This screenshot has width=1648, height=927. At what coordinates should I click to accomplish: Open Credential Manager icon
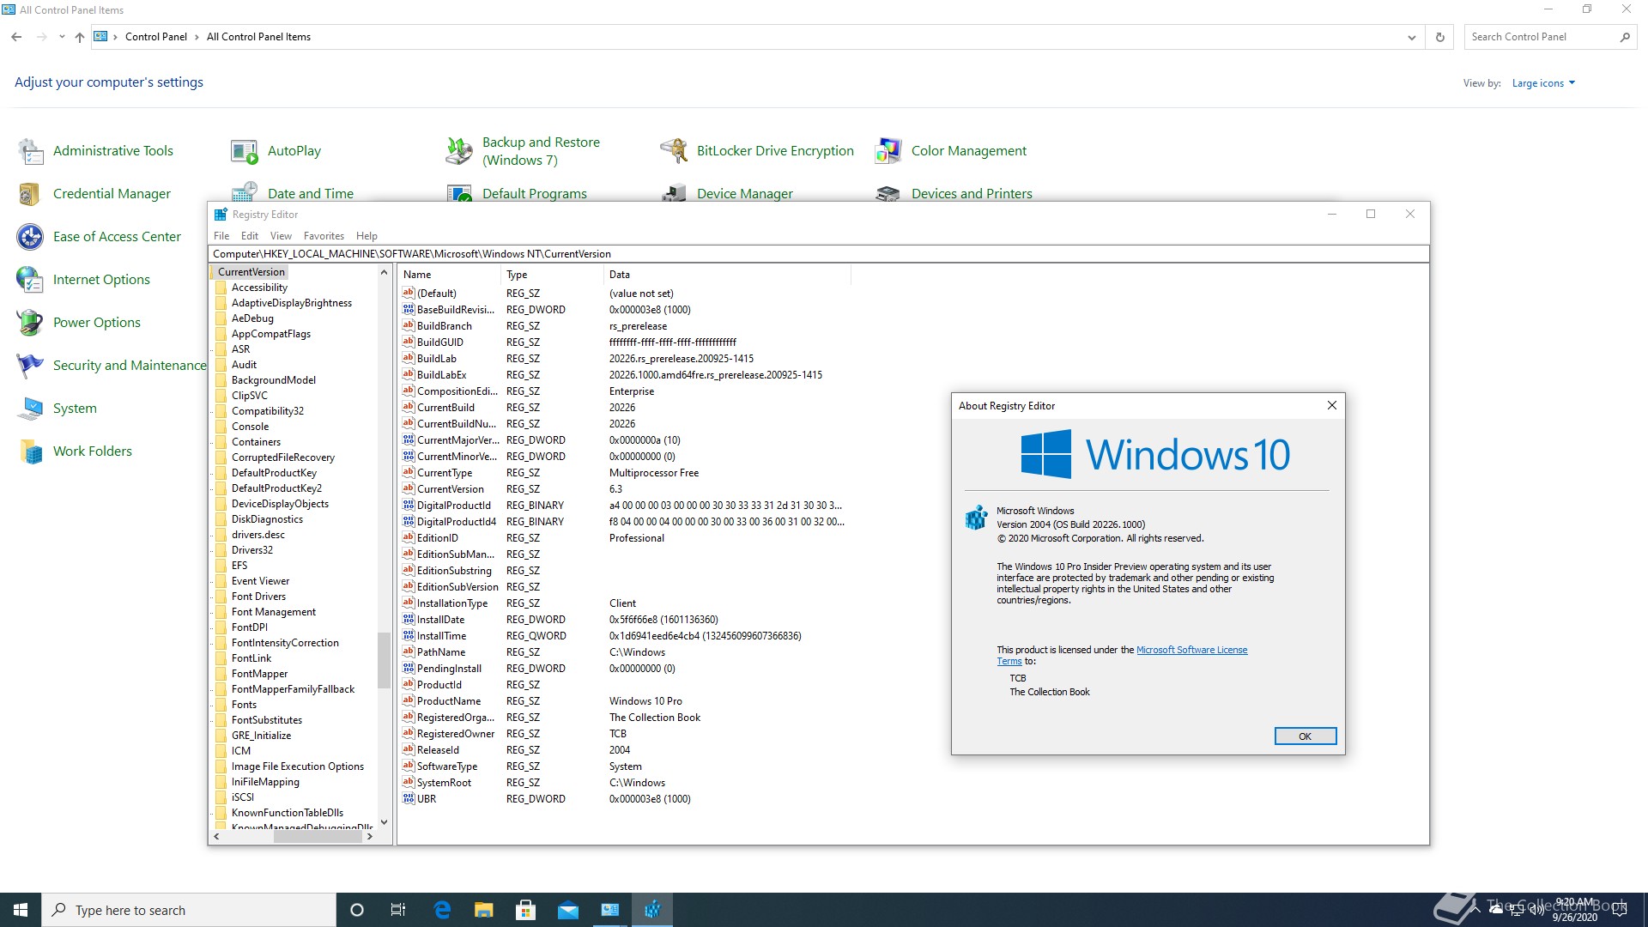coord(31,194)
